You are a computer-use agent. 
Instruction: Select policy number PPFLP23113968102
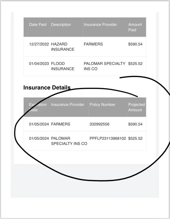tap(108, 139)
